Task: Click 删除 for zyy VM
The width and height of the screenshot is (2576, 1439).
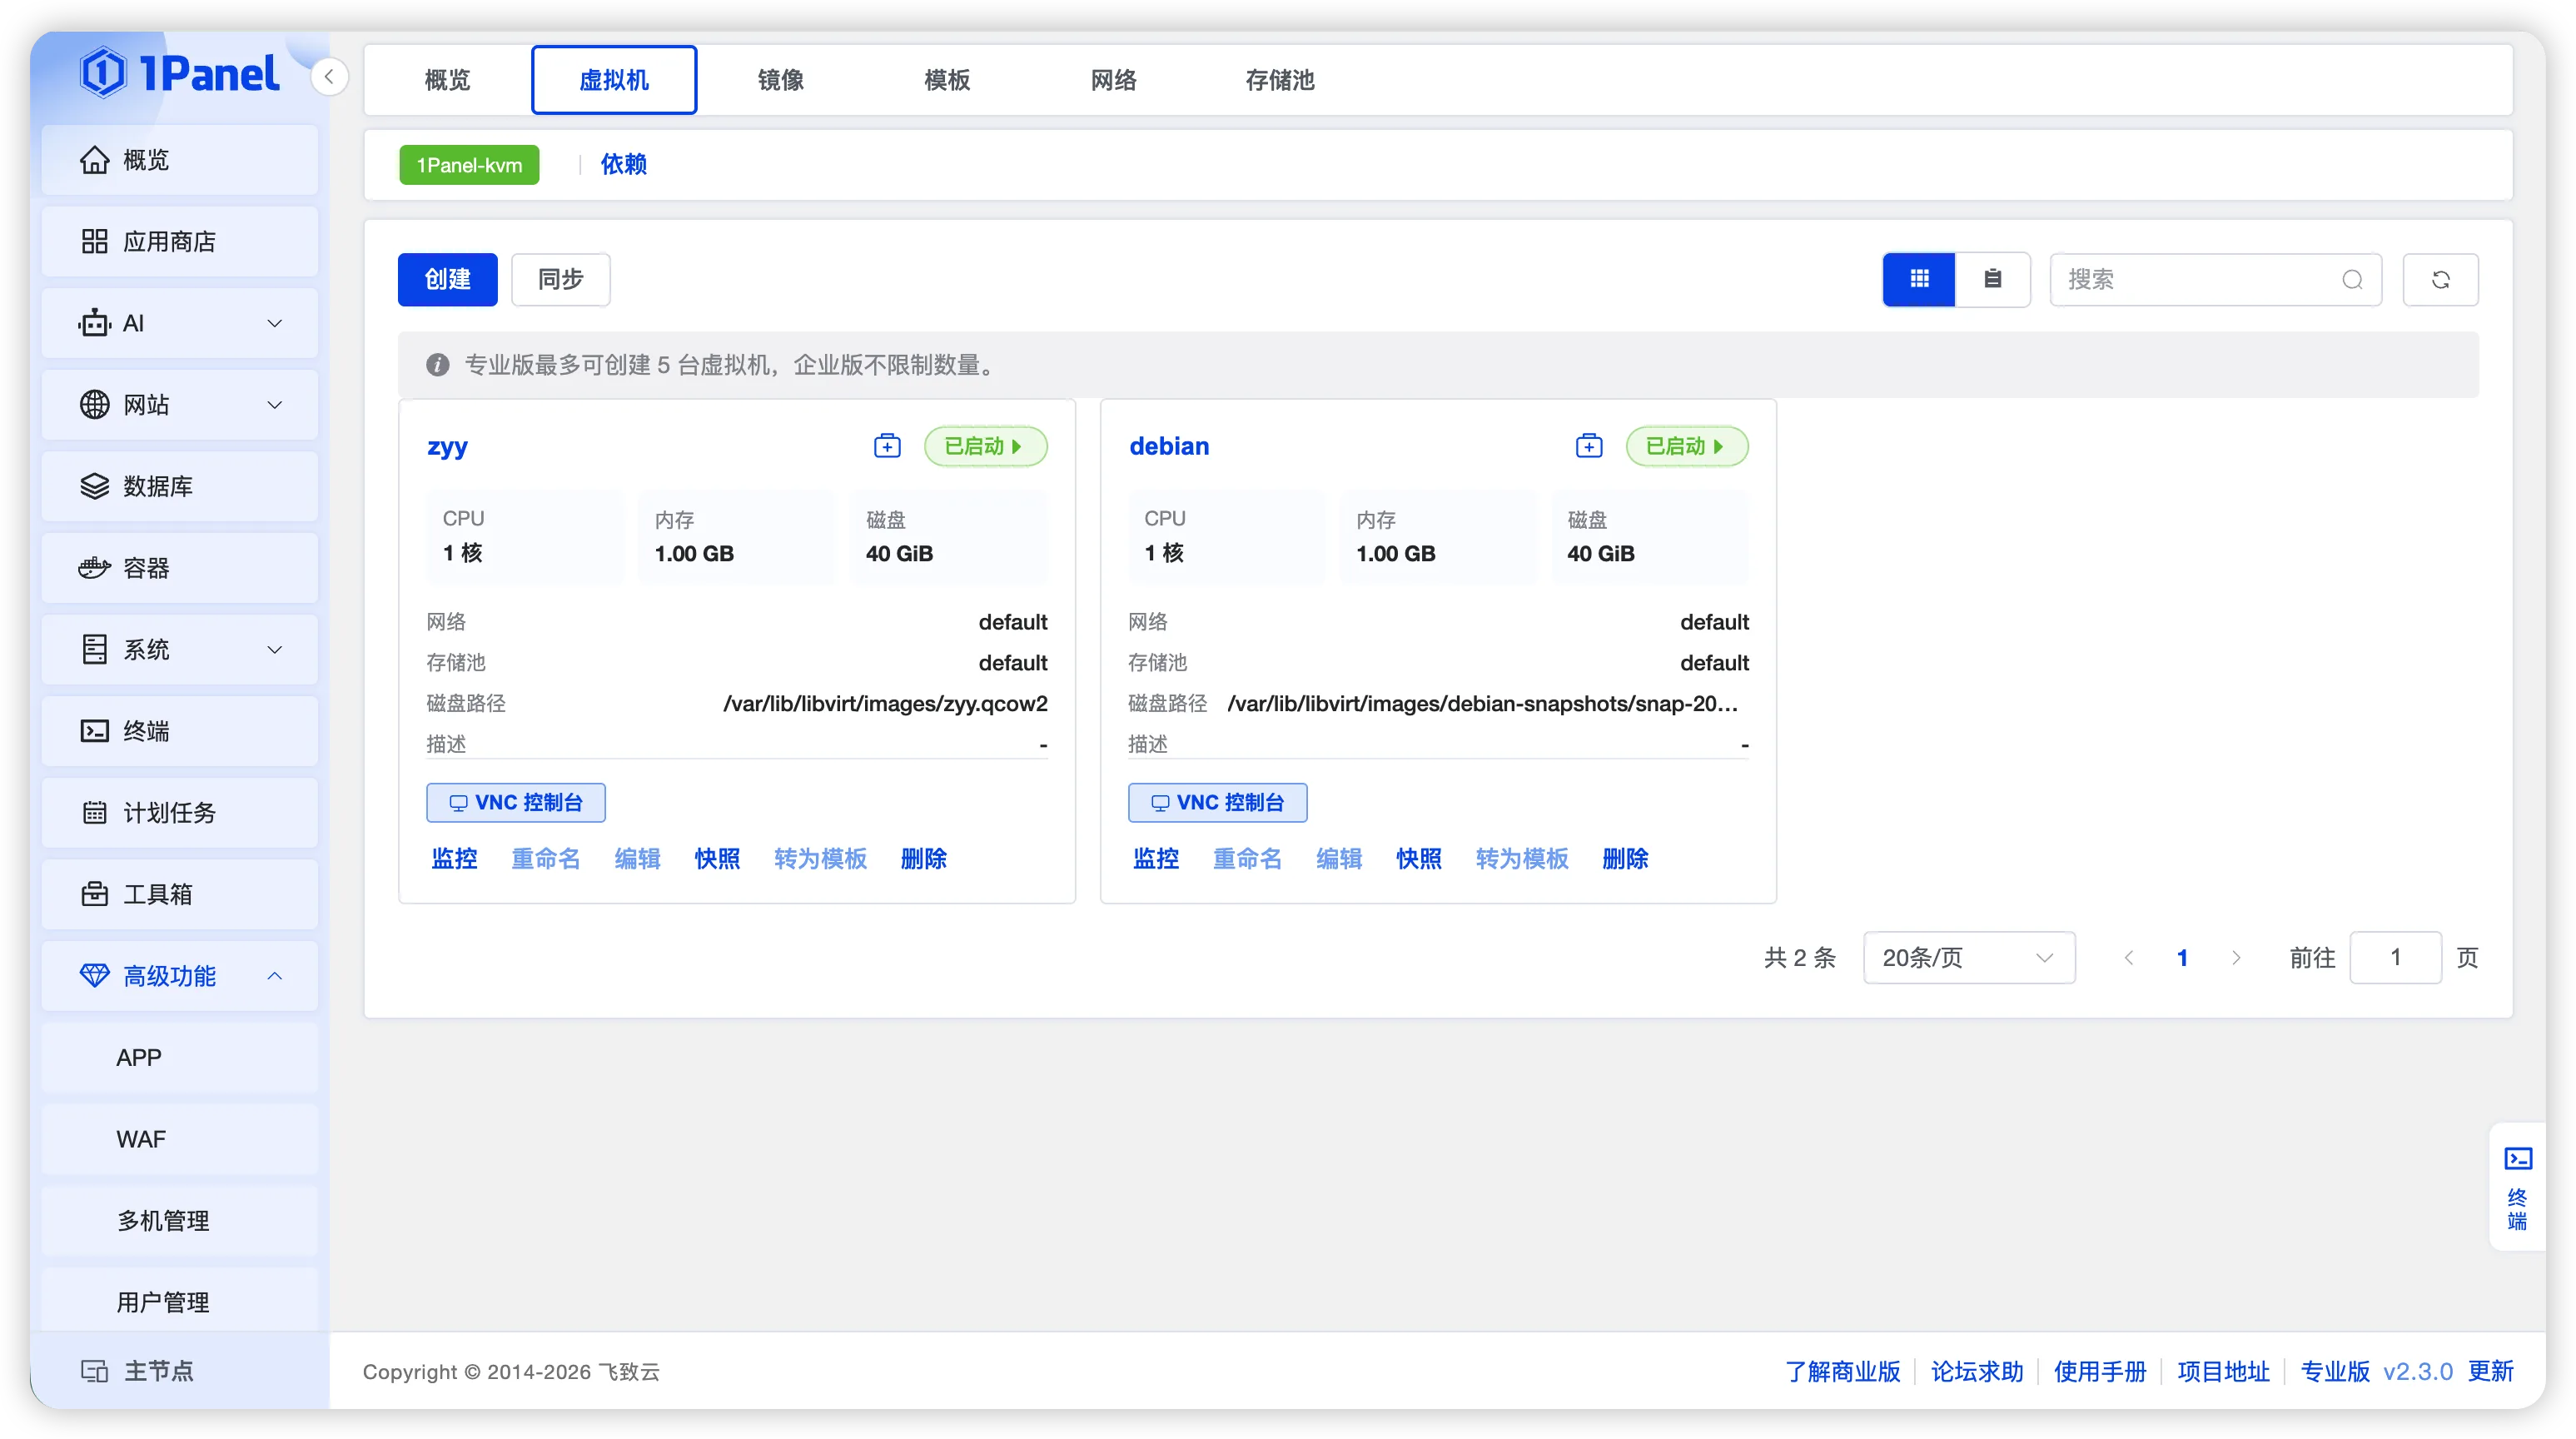Action: [923, 859]
